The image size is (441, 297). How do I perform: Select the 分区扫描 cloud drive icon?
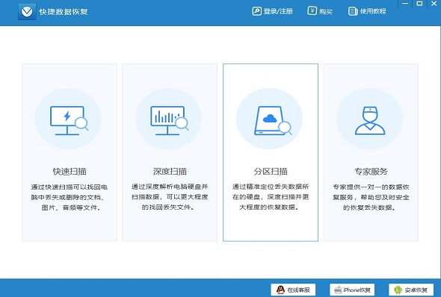[x=273, y=120]
